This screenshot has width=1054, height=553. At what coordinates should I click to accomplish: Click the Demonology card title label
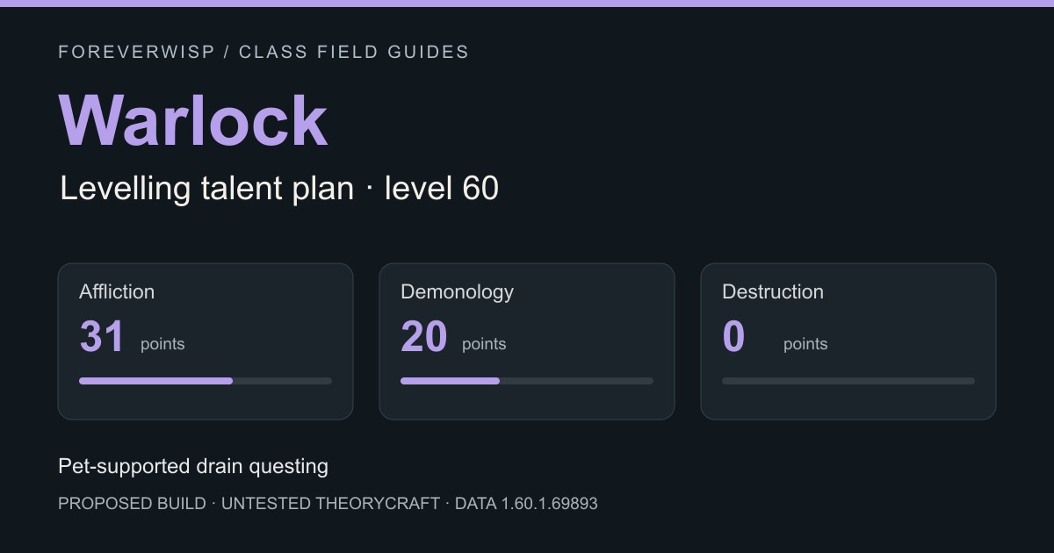tap(457, 291)
